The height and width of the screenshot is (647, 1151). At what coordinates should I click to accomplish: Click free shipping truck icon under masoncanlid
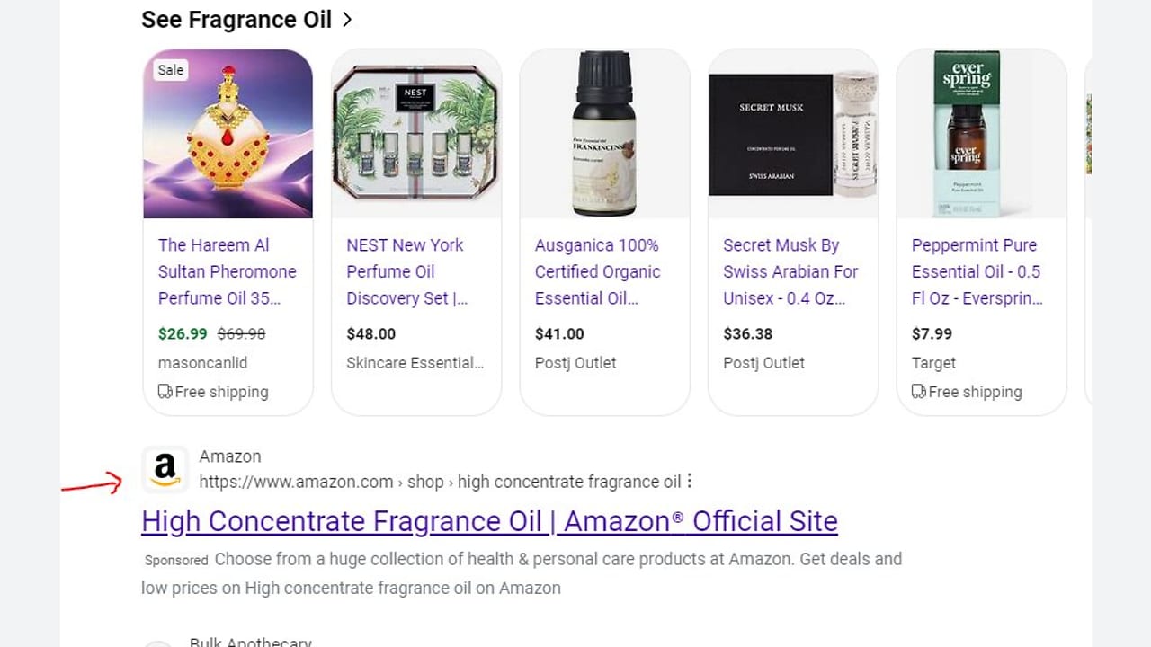coord(165,392)
